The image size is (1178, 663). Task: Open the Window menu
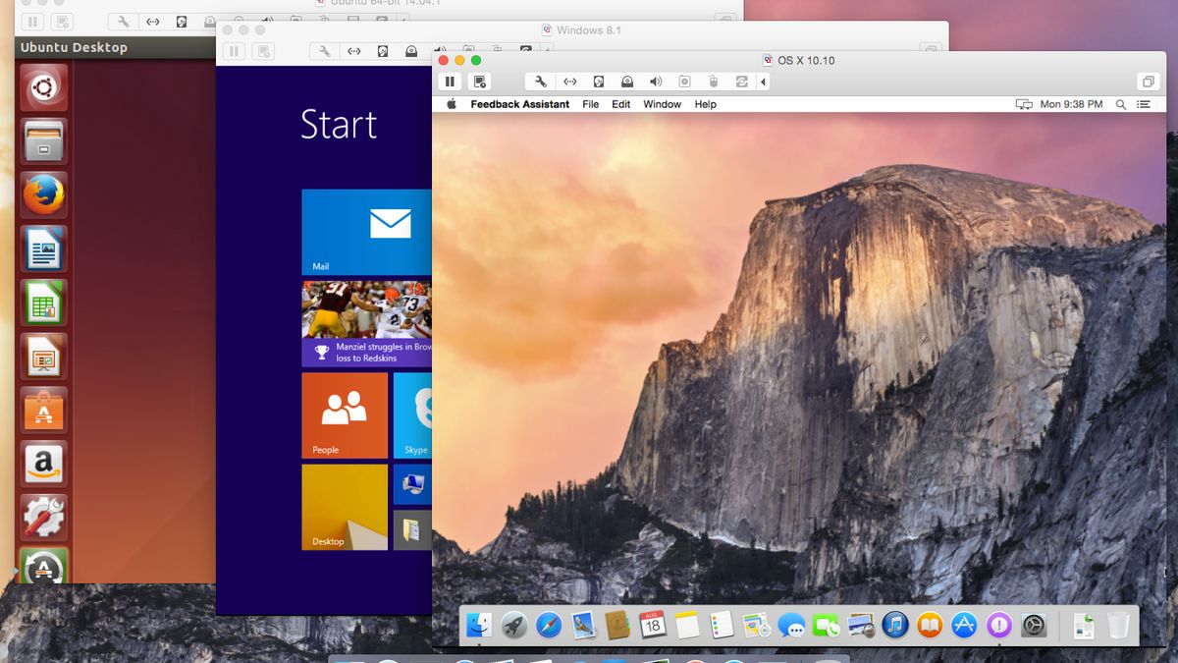click(662, 104)
